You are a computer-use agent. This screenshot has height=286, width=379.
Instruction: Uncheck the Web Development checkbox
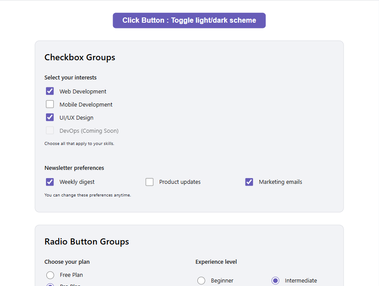(x=50, y=91)
